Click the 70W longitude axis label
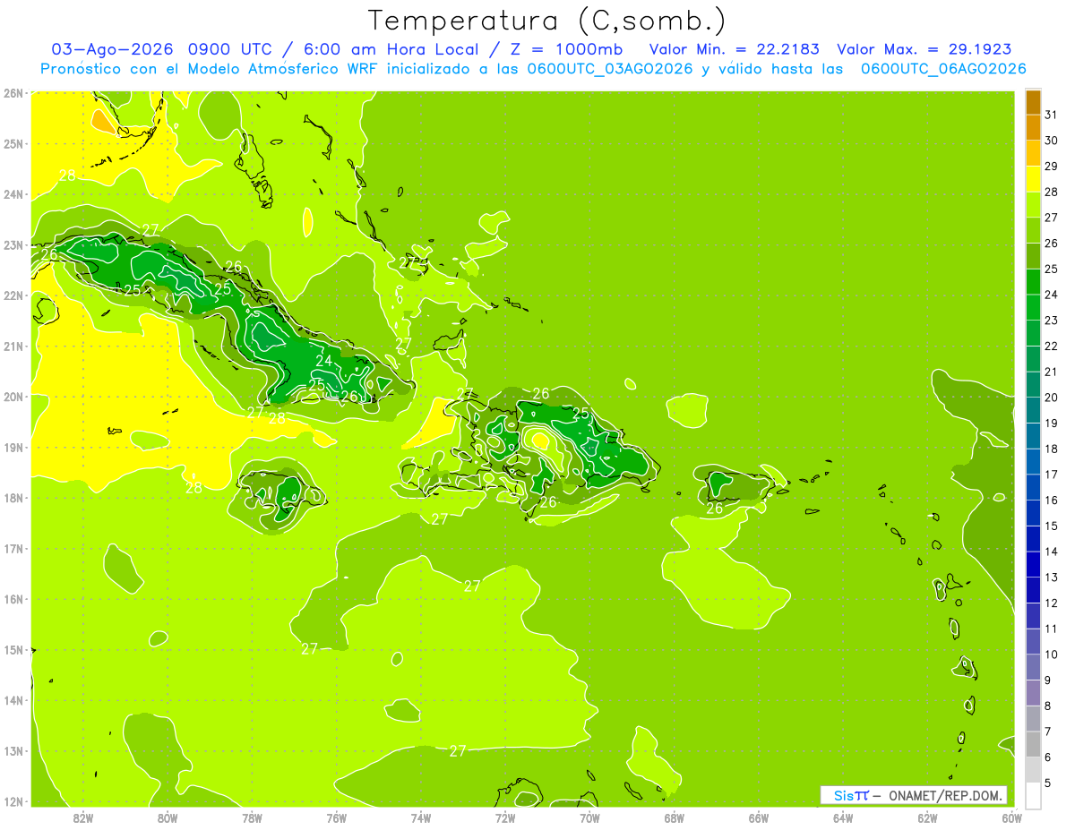 click(x=589, y=817)
